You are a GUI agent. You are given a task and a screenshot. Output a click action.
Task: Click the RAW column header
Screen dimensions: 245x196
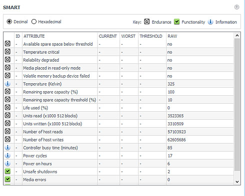pyautogui.click(x=172, y=36)
